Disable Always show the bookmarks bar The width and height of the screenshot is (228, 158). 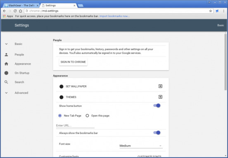157,132
